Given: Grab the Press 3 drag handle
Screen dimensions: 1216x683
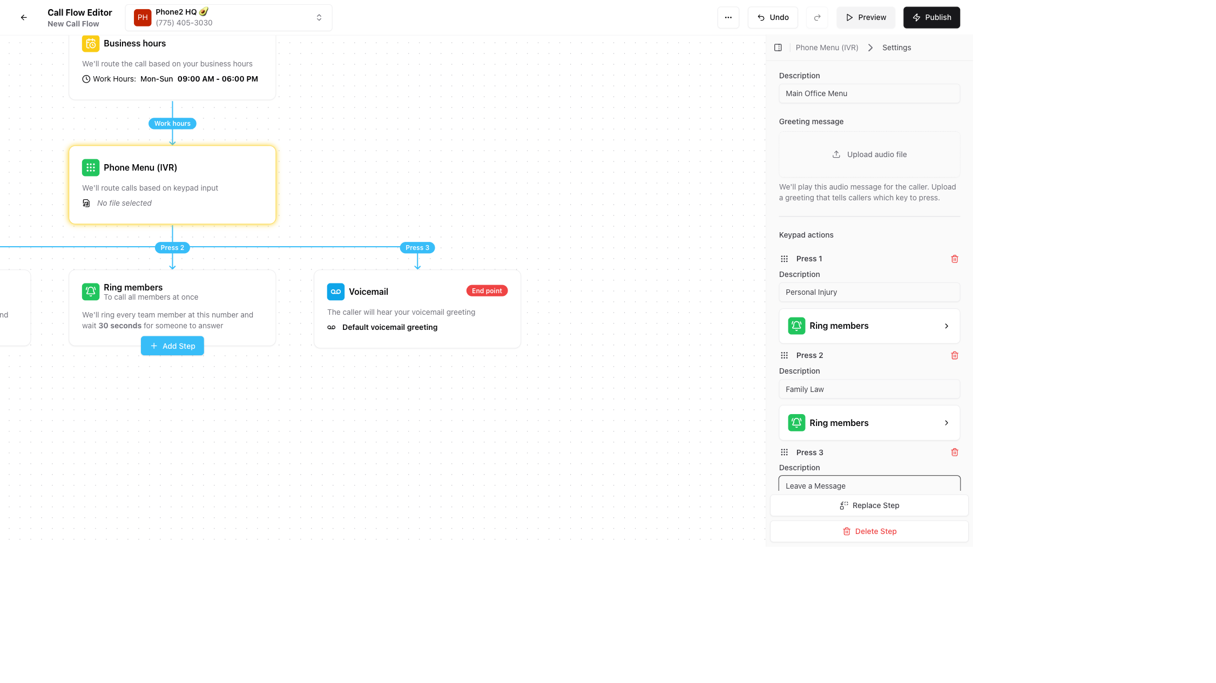Looking at the screenshot, I should (x=784, y=452).
